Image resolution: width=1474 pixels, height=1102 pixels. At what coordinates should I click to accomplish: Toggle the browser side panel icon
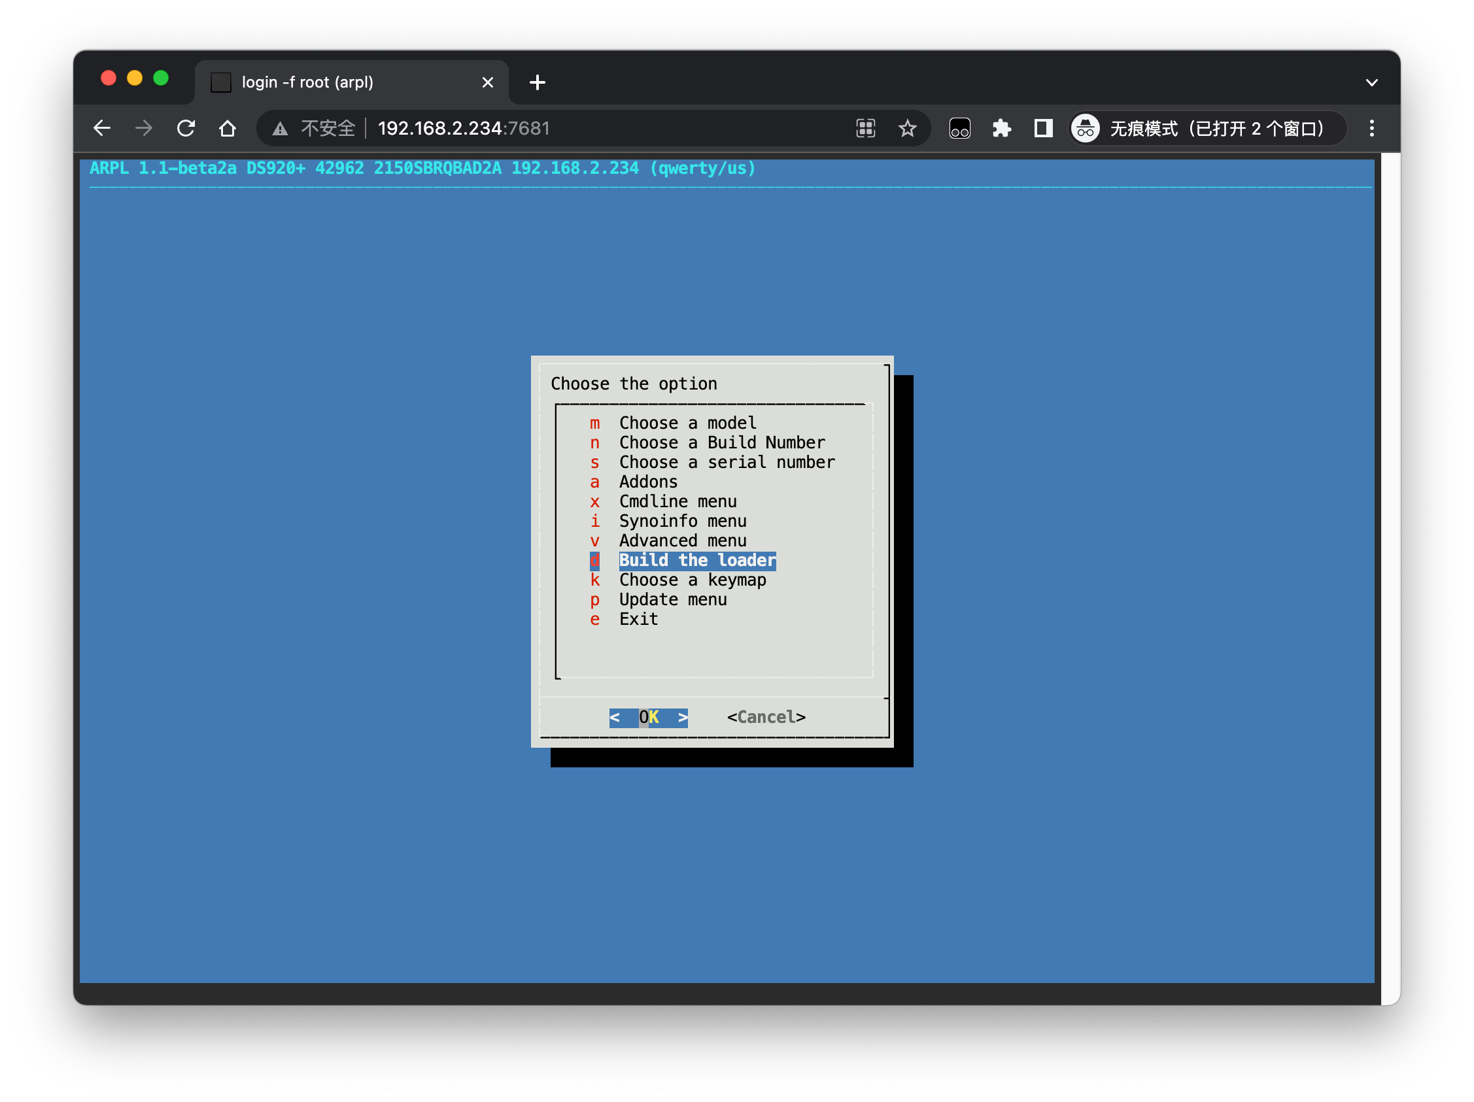(1043, 128)
